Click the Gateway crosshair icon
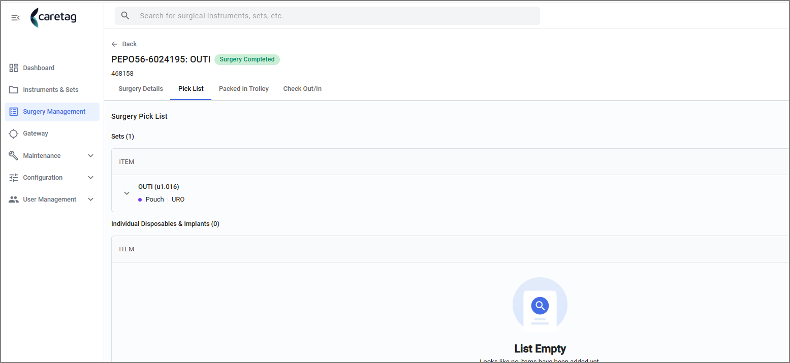Screen dimensions: 790x363 click(14, 134)
